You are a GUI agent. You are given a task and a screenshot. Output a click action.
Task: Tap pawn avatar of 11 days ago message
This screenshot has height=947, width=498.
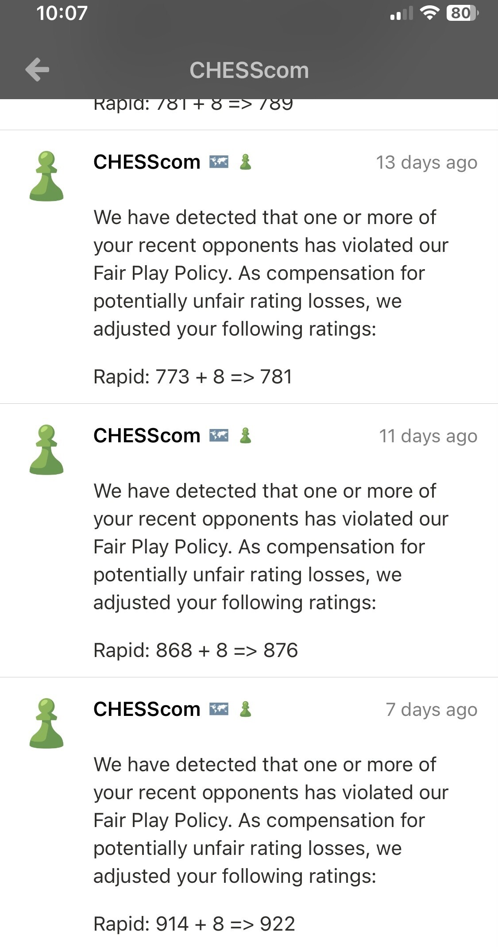pyautogui.click(x=46, y=450)
